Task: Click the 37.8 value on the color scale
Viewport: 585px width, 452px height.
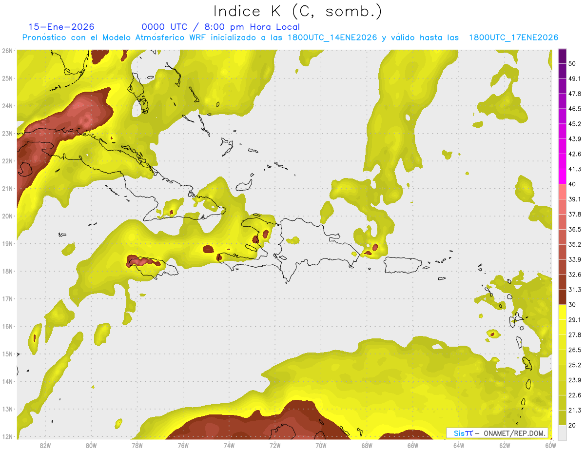Action: coord(575,214)
